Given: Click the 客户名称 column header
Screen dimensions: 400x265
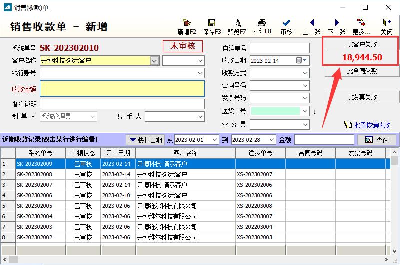Looking at the screenshot, I should 185,153.
